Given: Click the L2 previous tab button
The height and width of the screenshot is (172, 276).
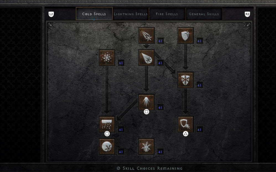Looking at the screenshot, I should click(51, 14).
